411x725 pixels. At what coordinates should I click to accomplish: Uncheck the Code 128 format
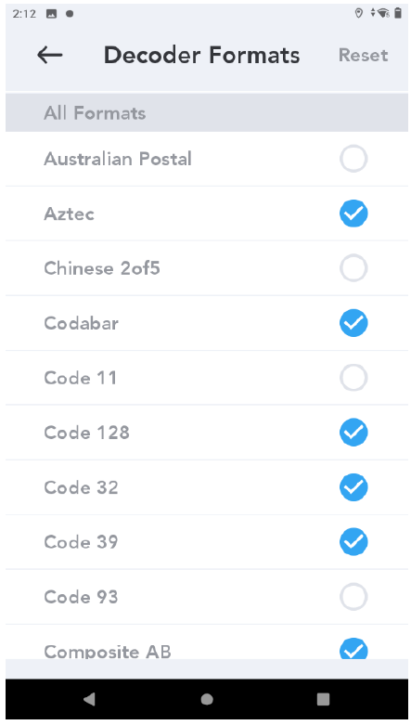coord(353,433)
